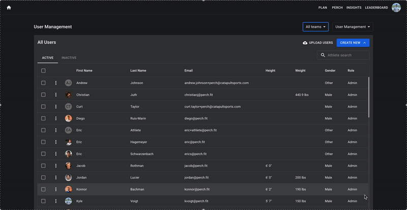Click Jordan Lucier's profile photo
The height and width of the screenshot is (210, 407).
[68, 178]
